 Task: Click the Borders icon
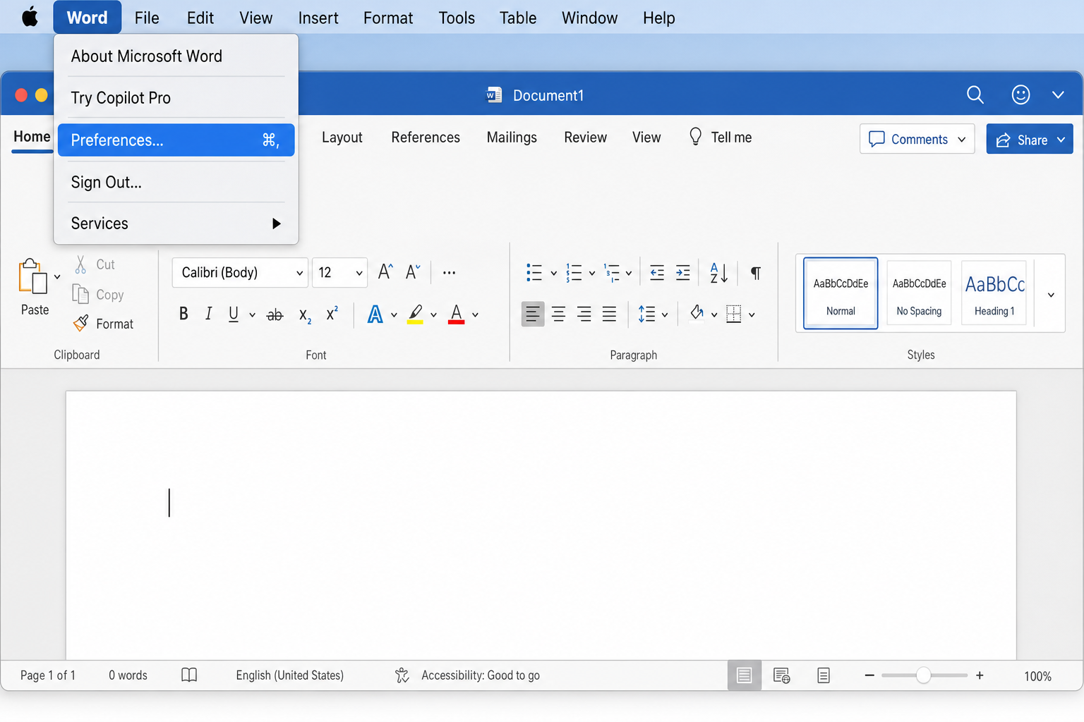click(734, 314)
